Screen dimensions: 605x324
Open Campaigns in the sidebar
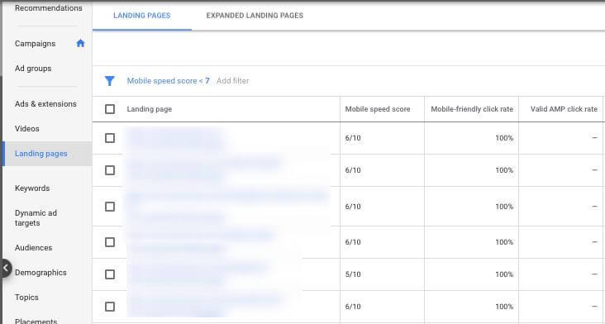point(35,44)
